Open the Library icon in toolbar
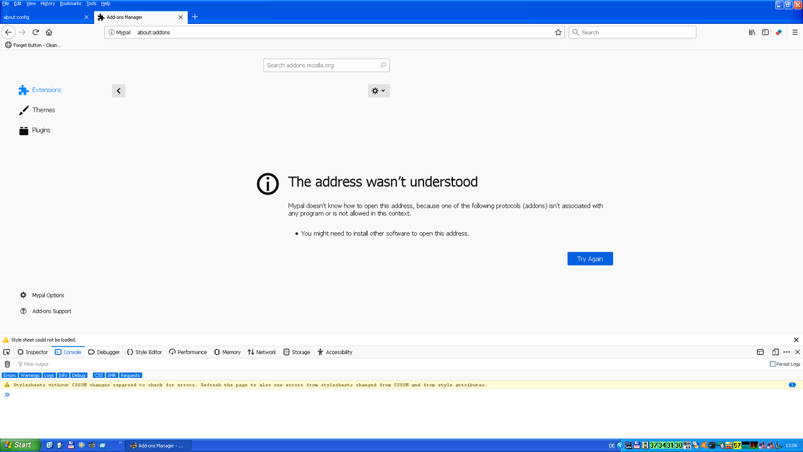The image size is (803, 452). click(752, 32)
